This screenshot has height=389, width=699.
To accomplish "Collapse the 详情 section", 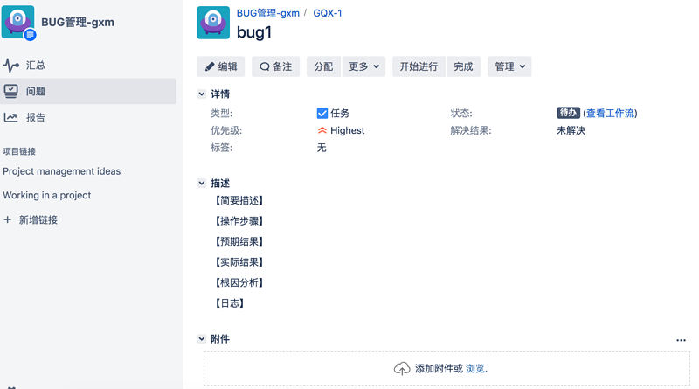I will point(202,94).
